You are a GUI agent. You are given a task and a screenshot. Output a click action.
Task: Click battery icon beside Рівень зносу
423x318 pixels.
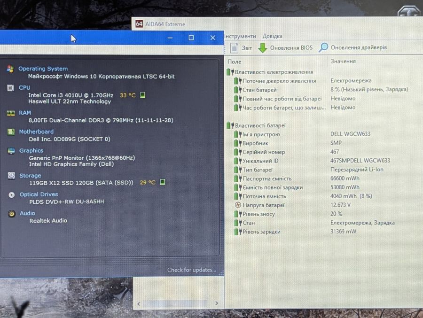coord(238,214)
